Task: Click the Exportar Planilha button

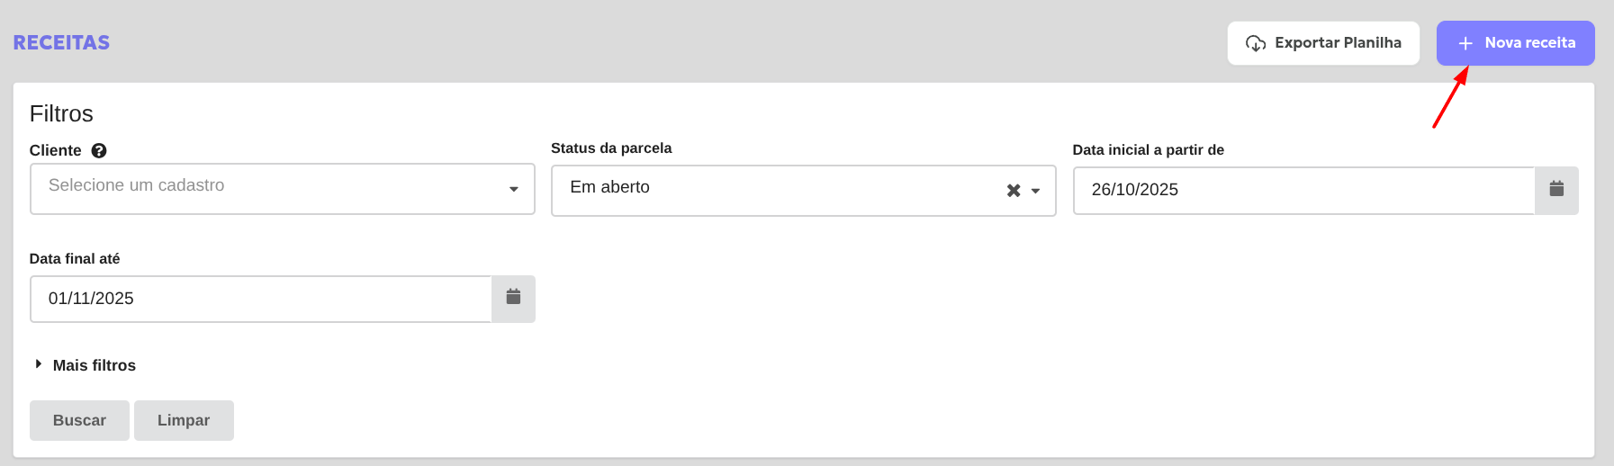Action: point(1323,43)
